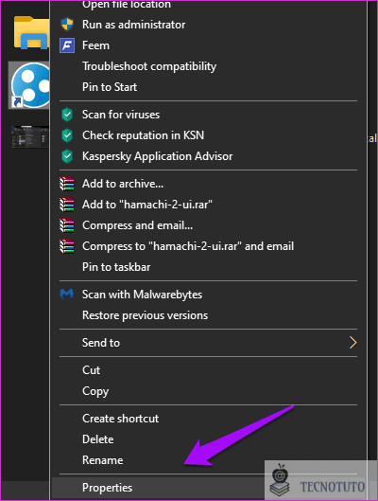The height and width of the screenshot is (501, 378).
Task: Open file location from context menu
Action: pyautogui.click(x=127, y=5)
